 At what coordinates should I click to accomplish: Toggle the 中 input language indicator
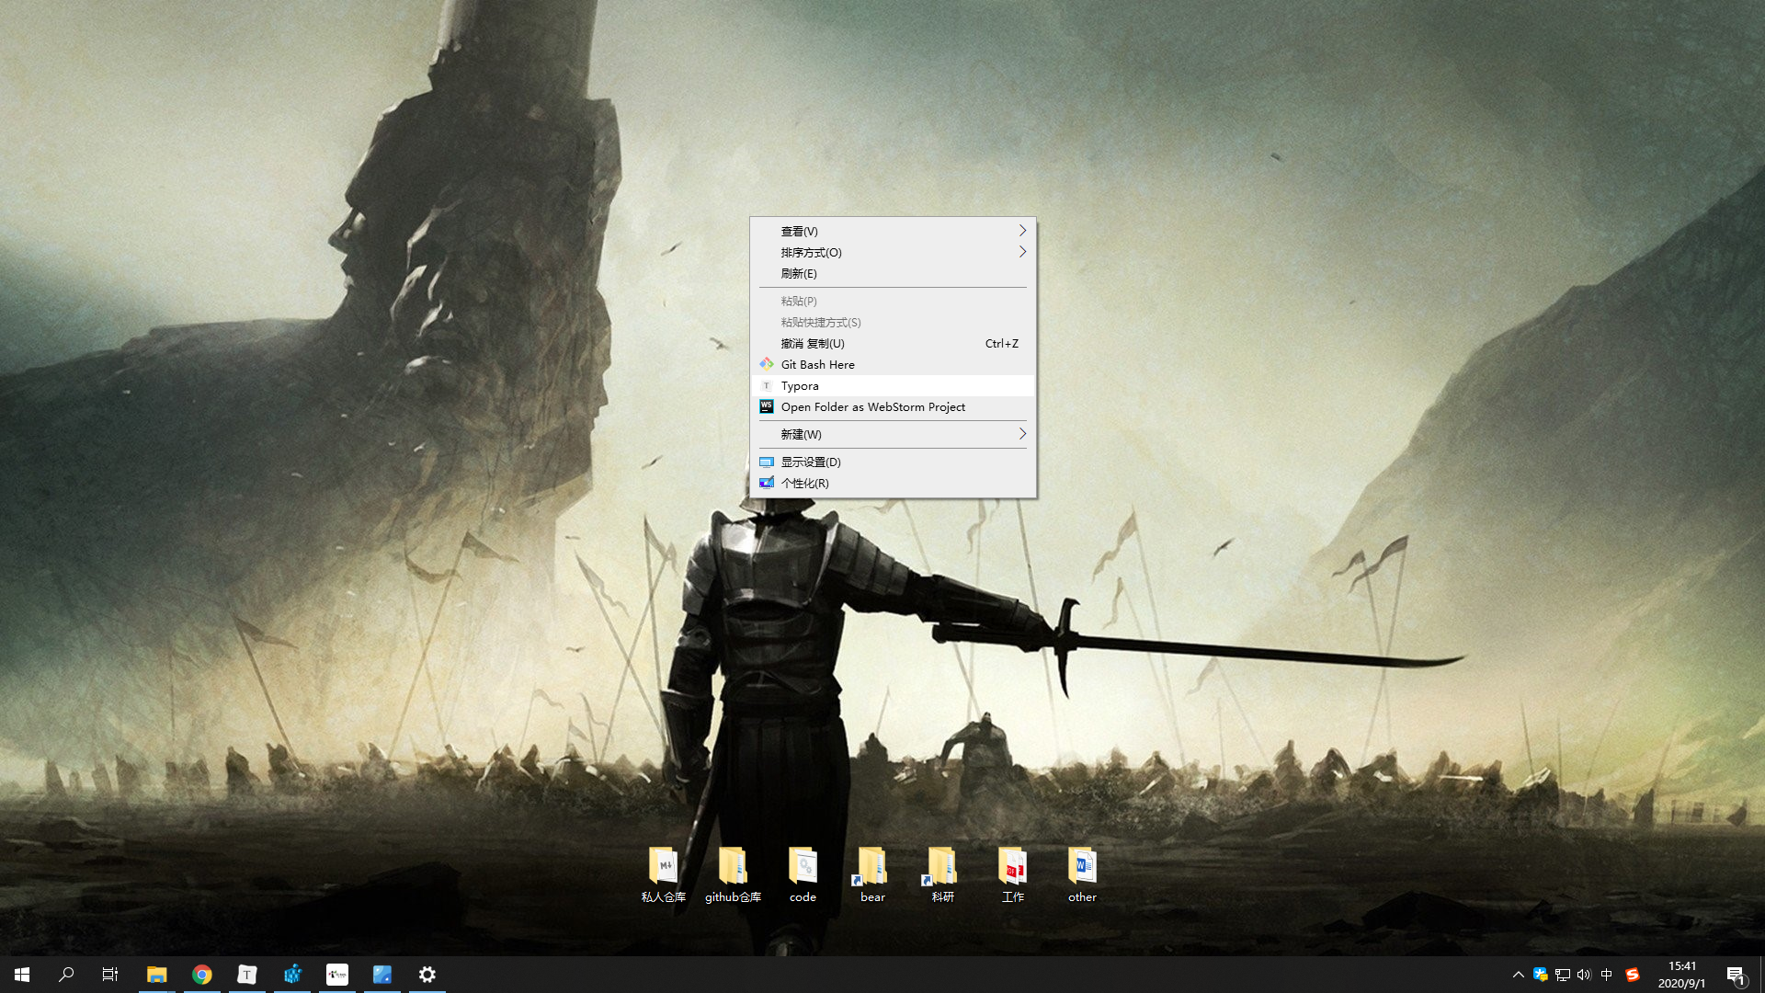(1607, 975)
